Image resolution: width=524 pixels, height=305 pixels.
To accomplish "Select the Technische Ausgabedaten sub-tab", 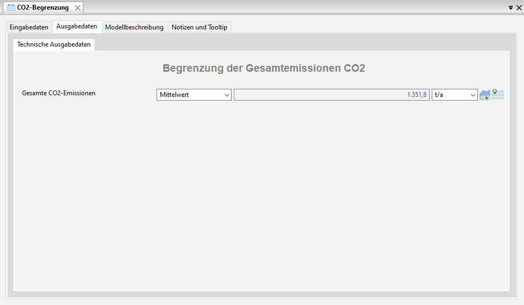I will 54,44.
